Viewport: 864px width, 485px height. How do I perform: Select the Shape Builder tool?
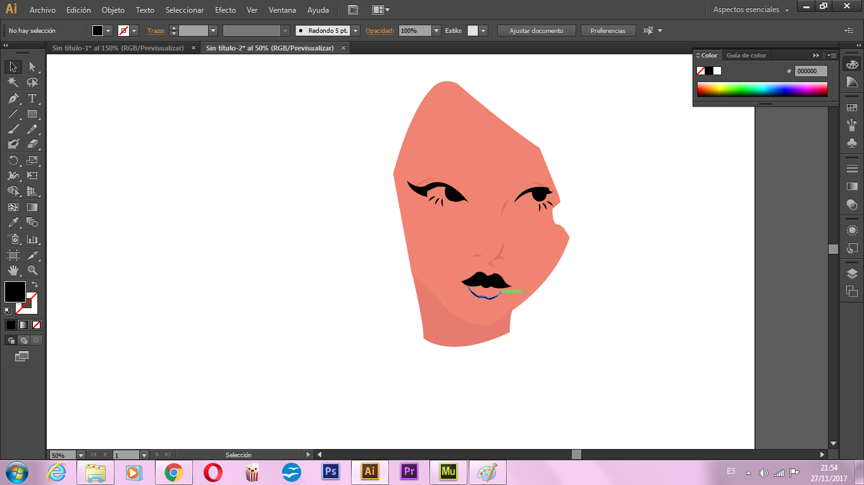[x=13, y=191]
